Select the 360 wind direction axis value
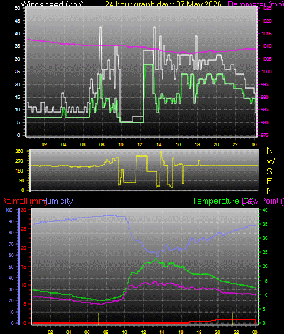 [19, 151]
